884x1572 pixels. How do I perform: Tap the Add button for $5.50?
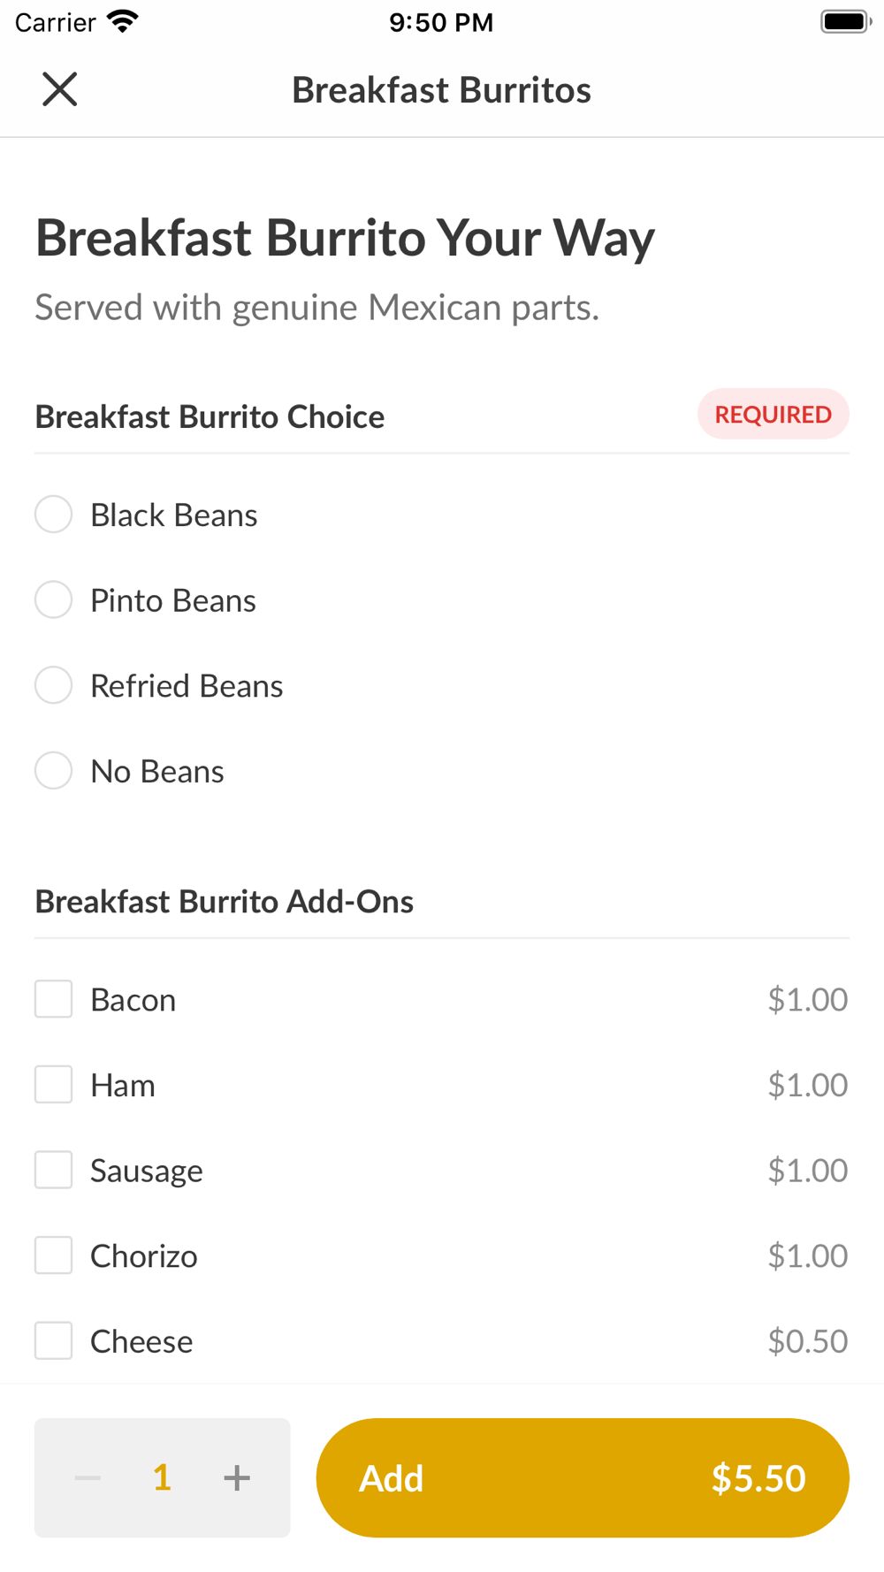[582, 1477]
